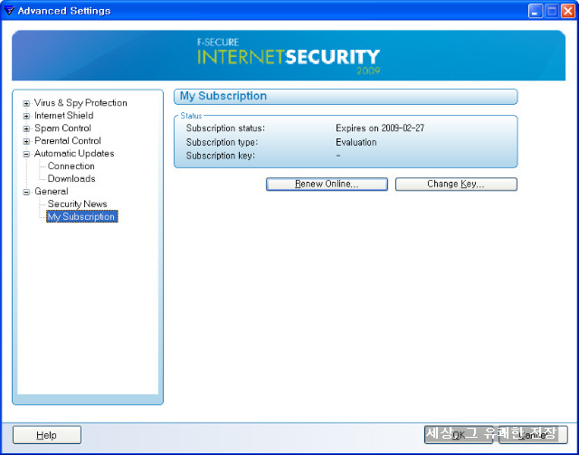The width and height of the screenshot is (579, 455).
Task: Click the 'Subscription type:' label
Action: tap(222, 142)
